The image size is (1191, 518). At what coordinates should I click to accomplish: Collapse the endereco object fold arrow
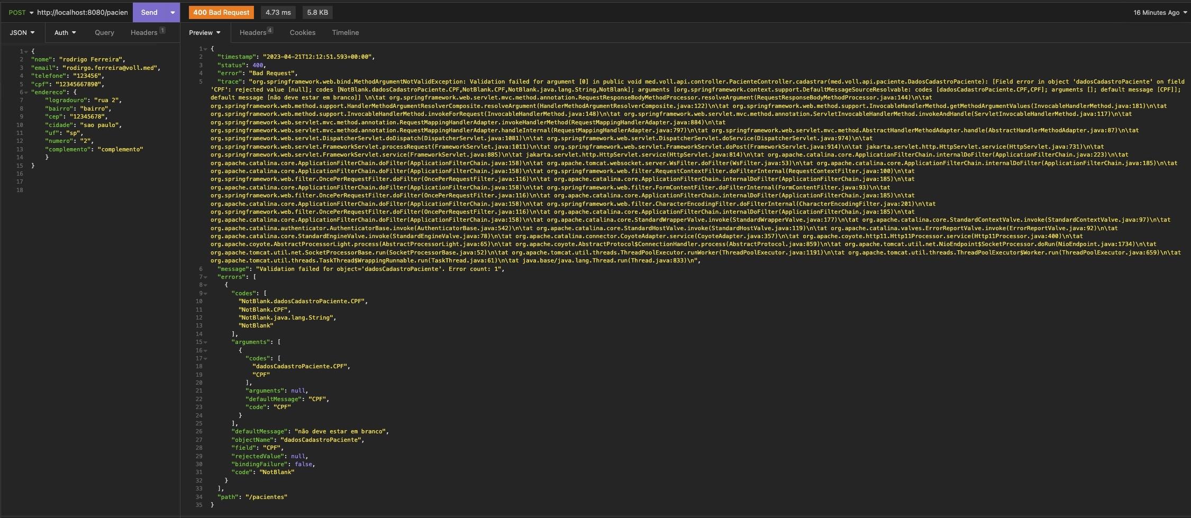pyautogui.click(x=26, y=92)
